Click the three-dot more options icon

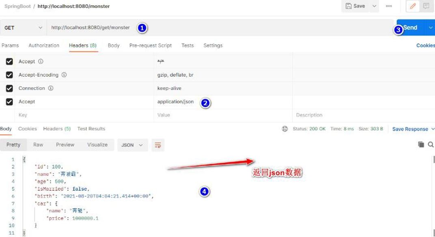click(389, 6)
